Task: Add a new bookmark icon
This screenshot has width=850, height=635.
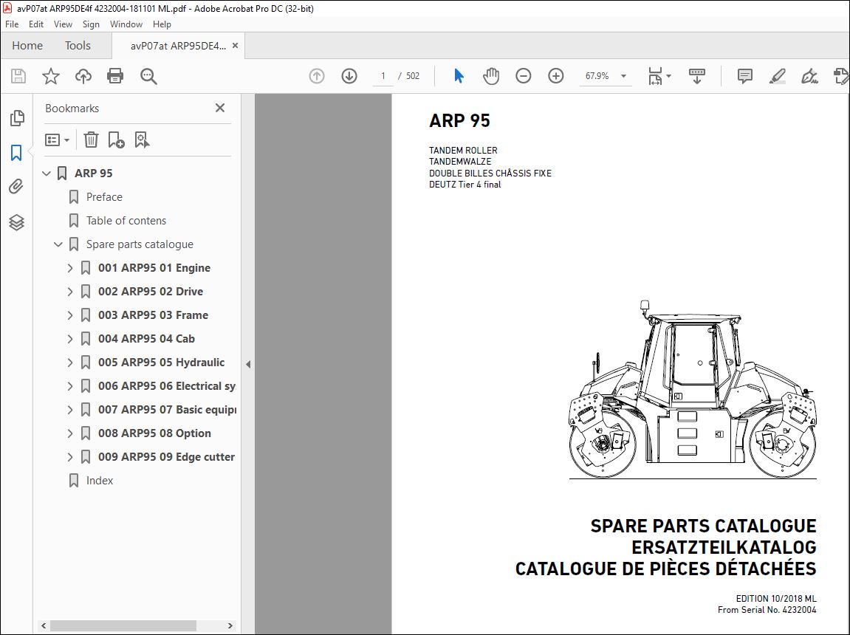Action: coord(116,140)
